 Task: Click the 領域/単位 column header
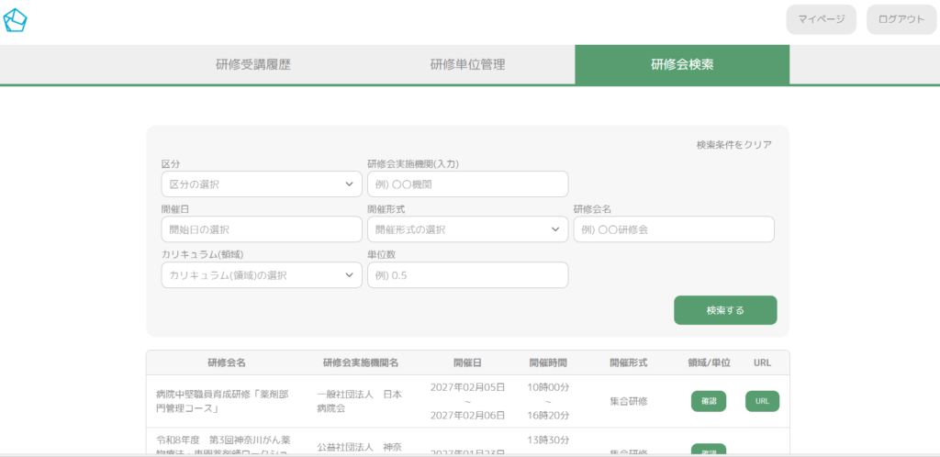click(710, 363)
